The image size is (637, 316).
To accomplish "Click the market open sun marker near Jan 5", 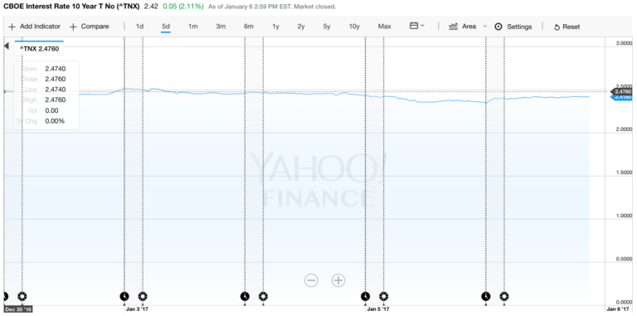I will coord(383,296).
